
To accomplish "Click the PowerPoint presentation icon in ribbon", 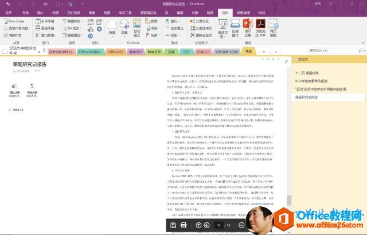I will point(248,24).
